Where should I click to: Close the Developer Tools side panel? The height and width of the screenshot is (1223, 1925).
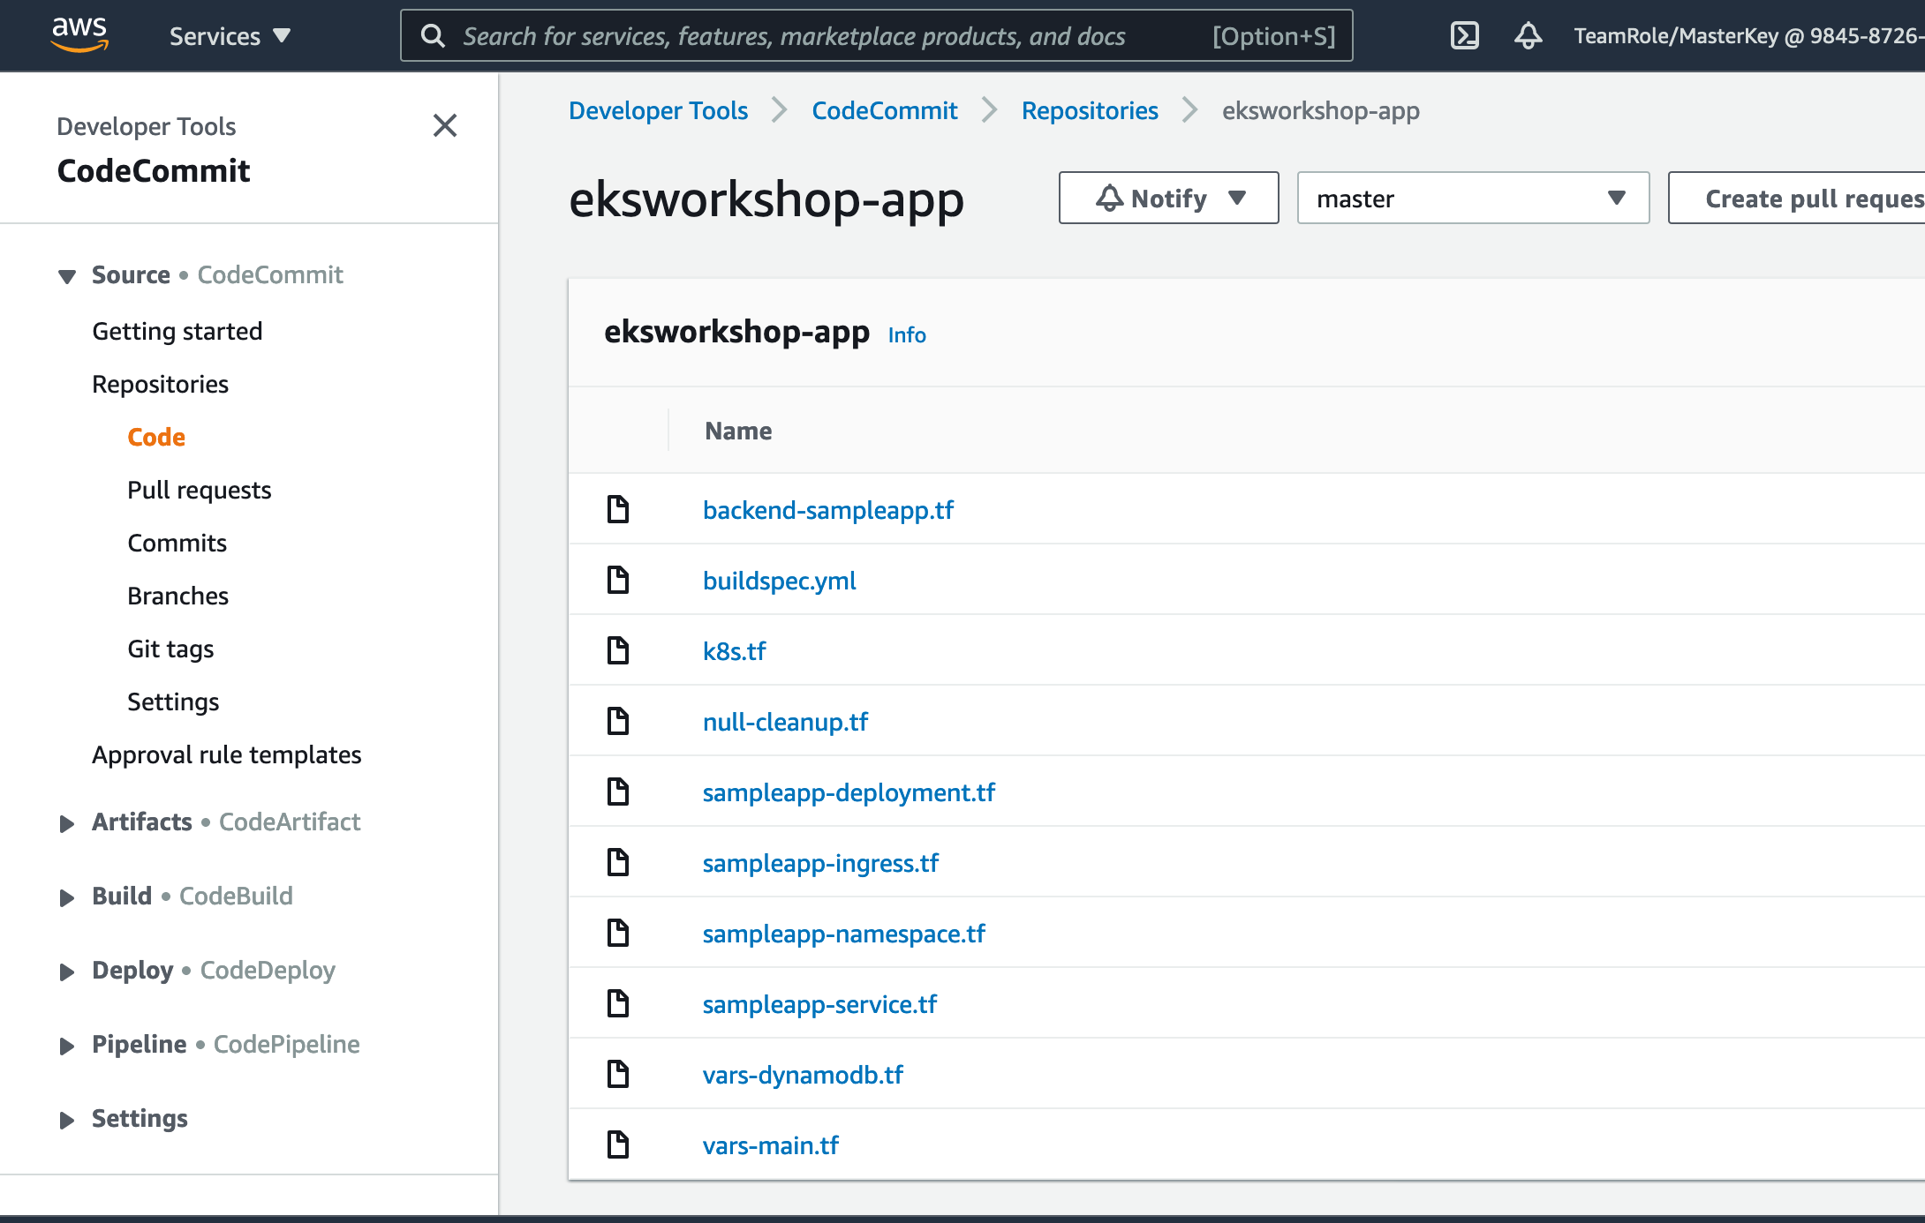click(445, 125)
